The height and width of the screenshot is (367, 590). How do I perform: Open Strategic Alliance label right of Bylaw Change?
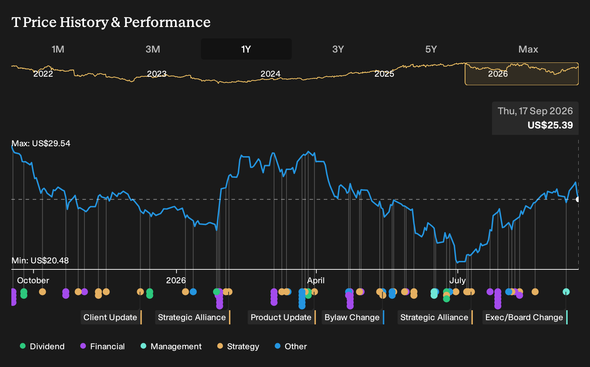point(435,317)
